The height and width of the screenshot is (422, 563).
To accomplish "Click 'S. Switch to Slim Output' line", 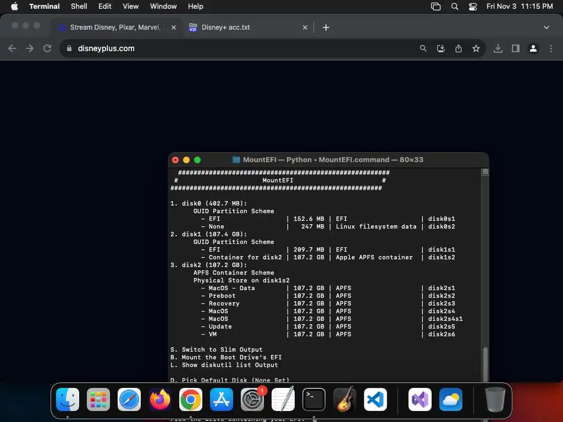I will click(217, 349).
